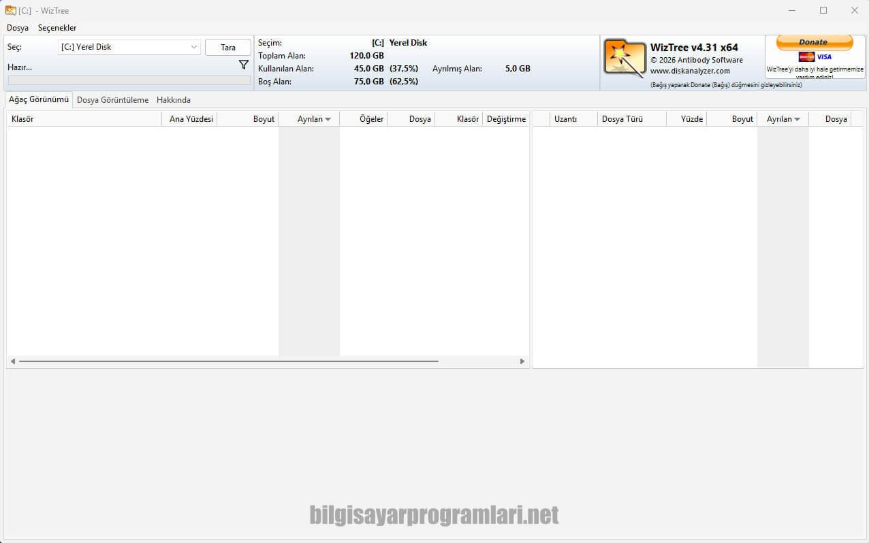Click the 'Boş Alan:' label

(276, 82)
